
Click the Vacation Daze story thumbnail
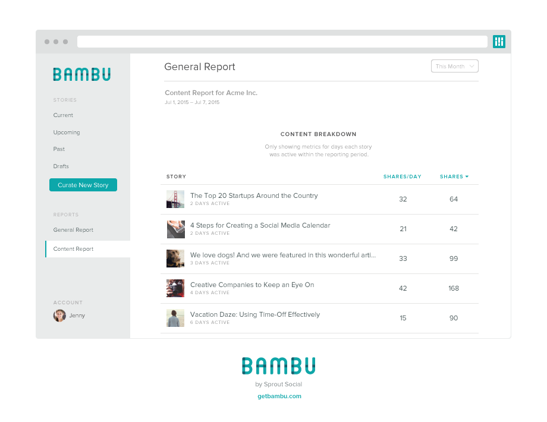coord(175,317)
